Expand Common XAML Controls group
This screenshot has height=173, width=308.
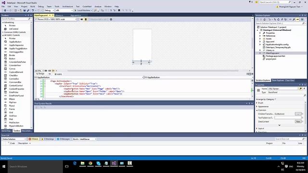click(3, 32)
